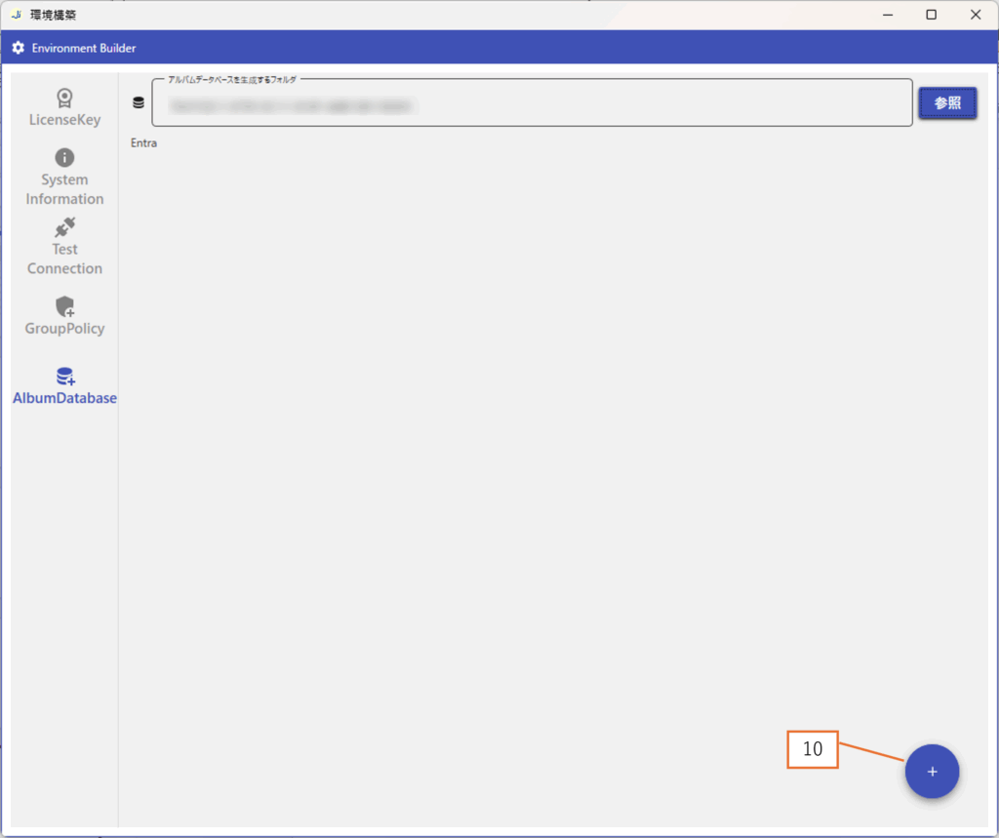Open the LicenseKey tab label
999x838 pixels.
coord(64,120)
